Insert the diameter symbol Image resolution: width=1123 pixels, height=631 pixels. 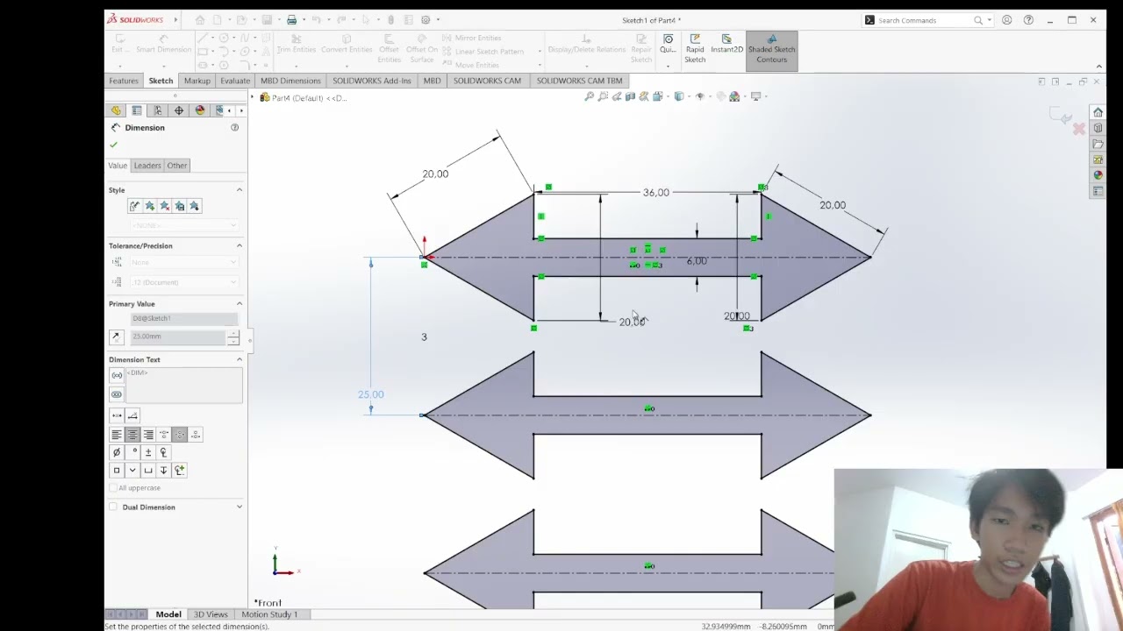tap(117, 452)
